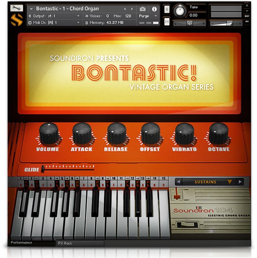Click the Memory chip icon

point(87,23)
